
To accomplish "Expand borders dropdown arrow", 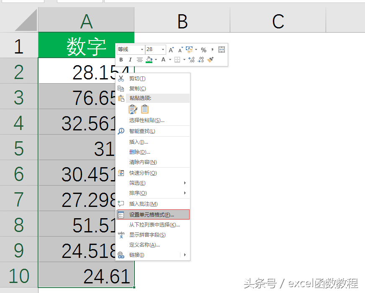I will coord(184,60).
